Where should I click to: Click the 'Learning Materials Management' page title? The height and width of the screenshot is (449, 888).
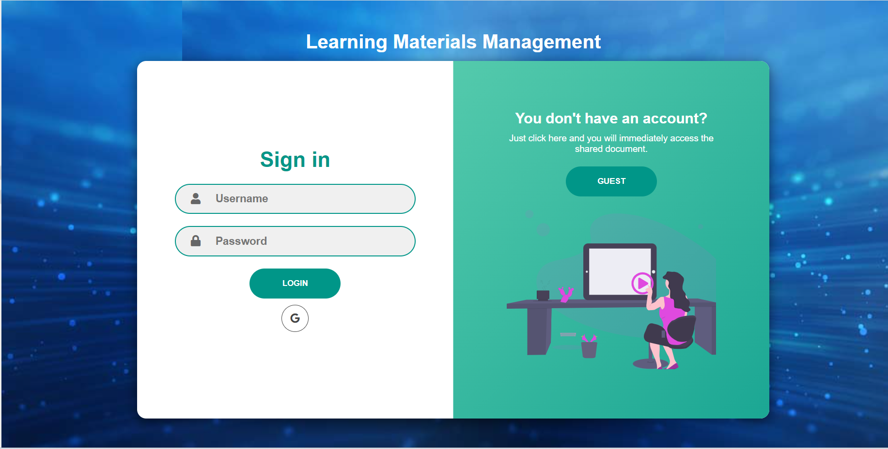tap(453, 42)
